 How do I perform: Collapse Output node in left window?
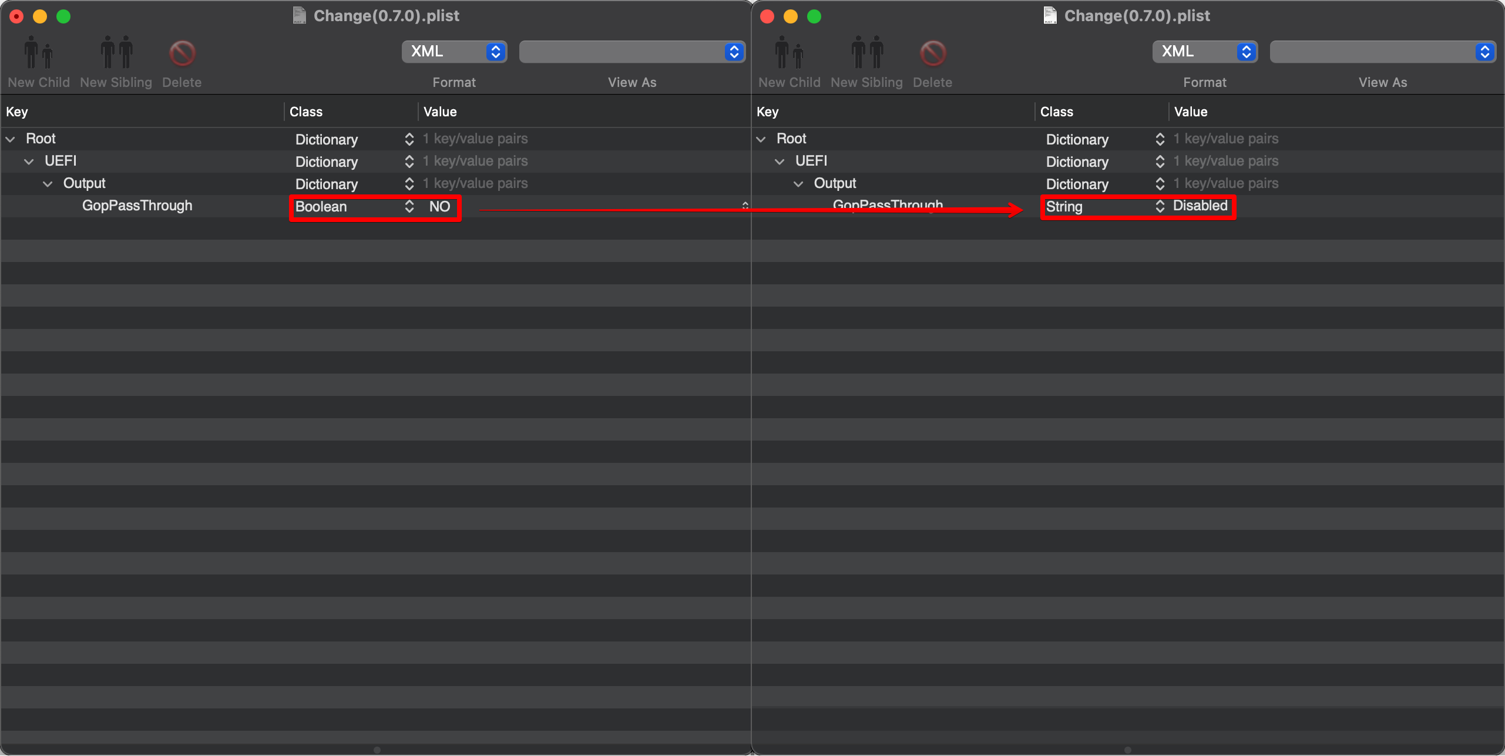[48, 184]
